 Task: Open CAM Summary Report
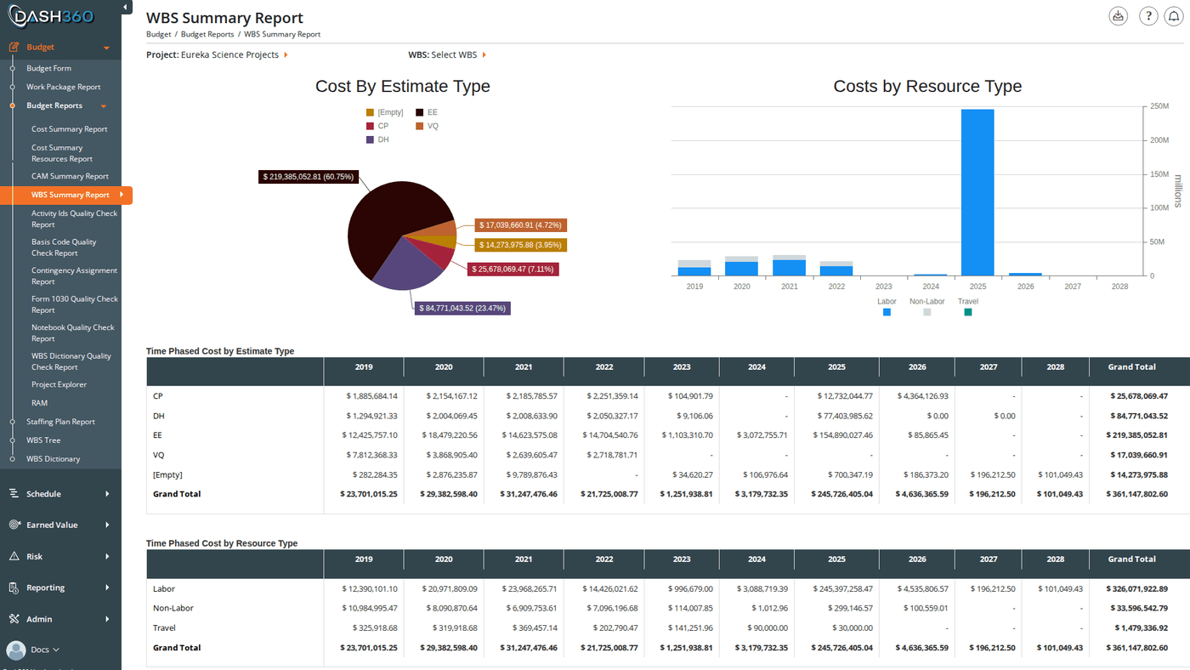point(70,177)
